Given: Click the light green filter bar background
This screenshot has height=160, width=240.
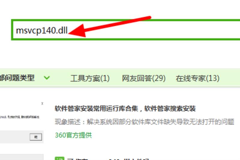Looking at the screenshot, I should tap(229, 78).
